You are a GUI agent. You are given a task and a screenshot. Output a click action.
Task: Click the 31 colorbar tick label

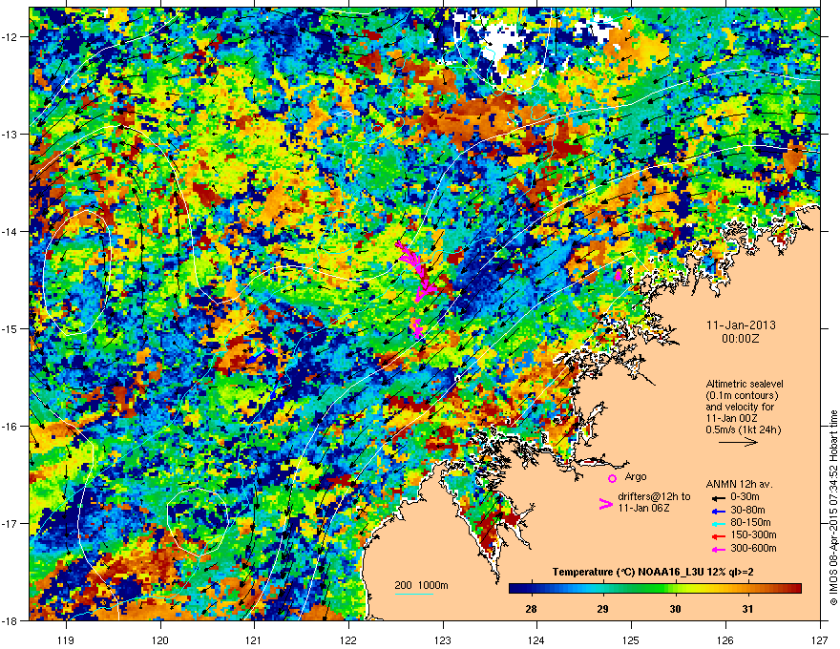[747, 609]
